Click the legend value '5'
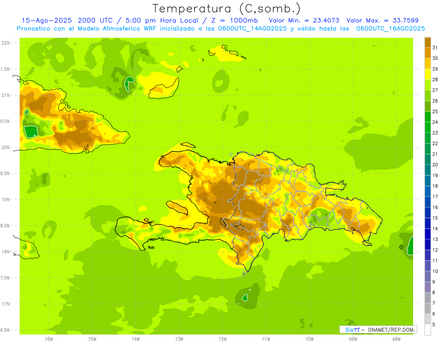Screen dimensions: 445x344 434,324
